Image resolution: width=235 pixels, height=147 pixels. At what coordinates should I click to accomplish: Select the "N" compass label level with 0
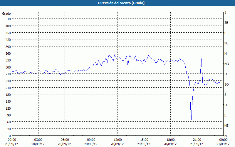[x=225, y=136]
